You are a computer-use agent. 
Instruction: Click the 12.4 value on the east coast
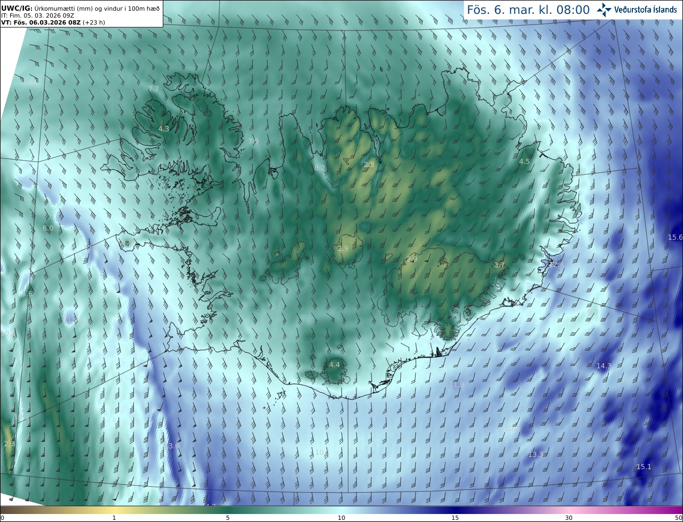click(557, 264)
